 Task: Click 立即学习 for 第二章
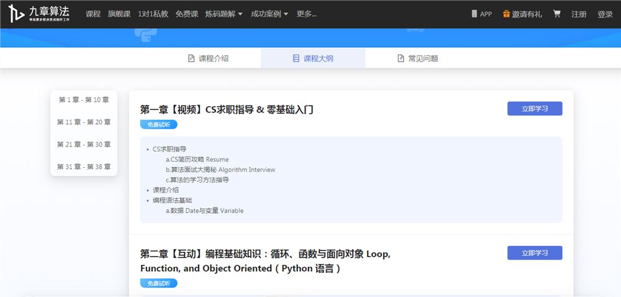click(535, 253)
